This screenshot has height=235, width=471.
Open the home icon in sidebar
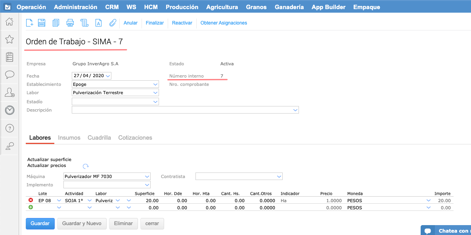[x=10, y=22]
